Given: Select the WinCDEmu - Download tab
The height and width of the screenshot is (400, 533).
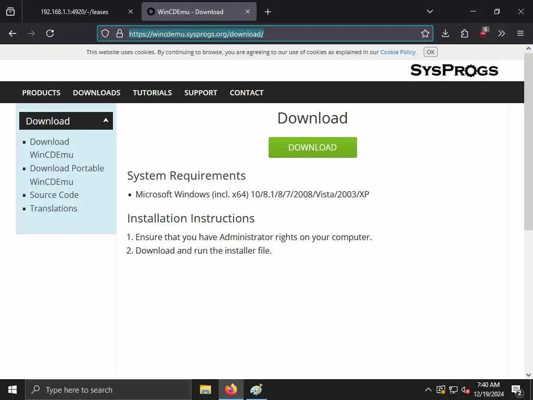Looking at the screenshot, I should [x=199, y=11].
